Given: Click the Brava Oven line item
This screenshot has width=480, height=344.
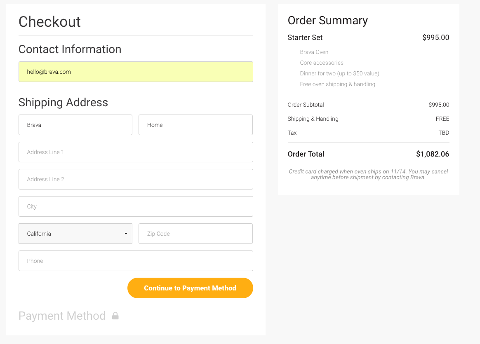Looking at the screenshot, I should (314, 52).
